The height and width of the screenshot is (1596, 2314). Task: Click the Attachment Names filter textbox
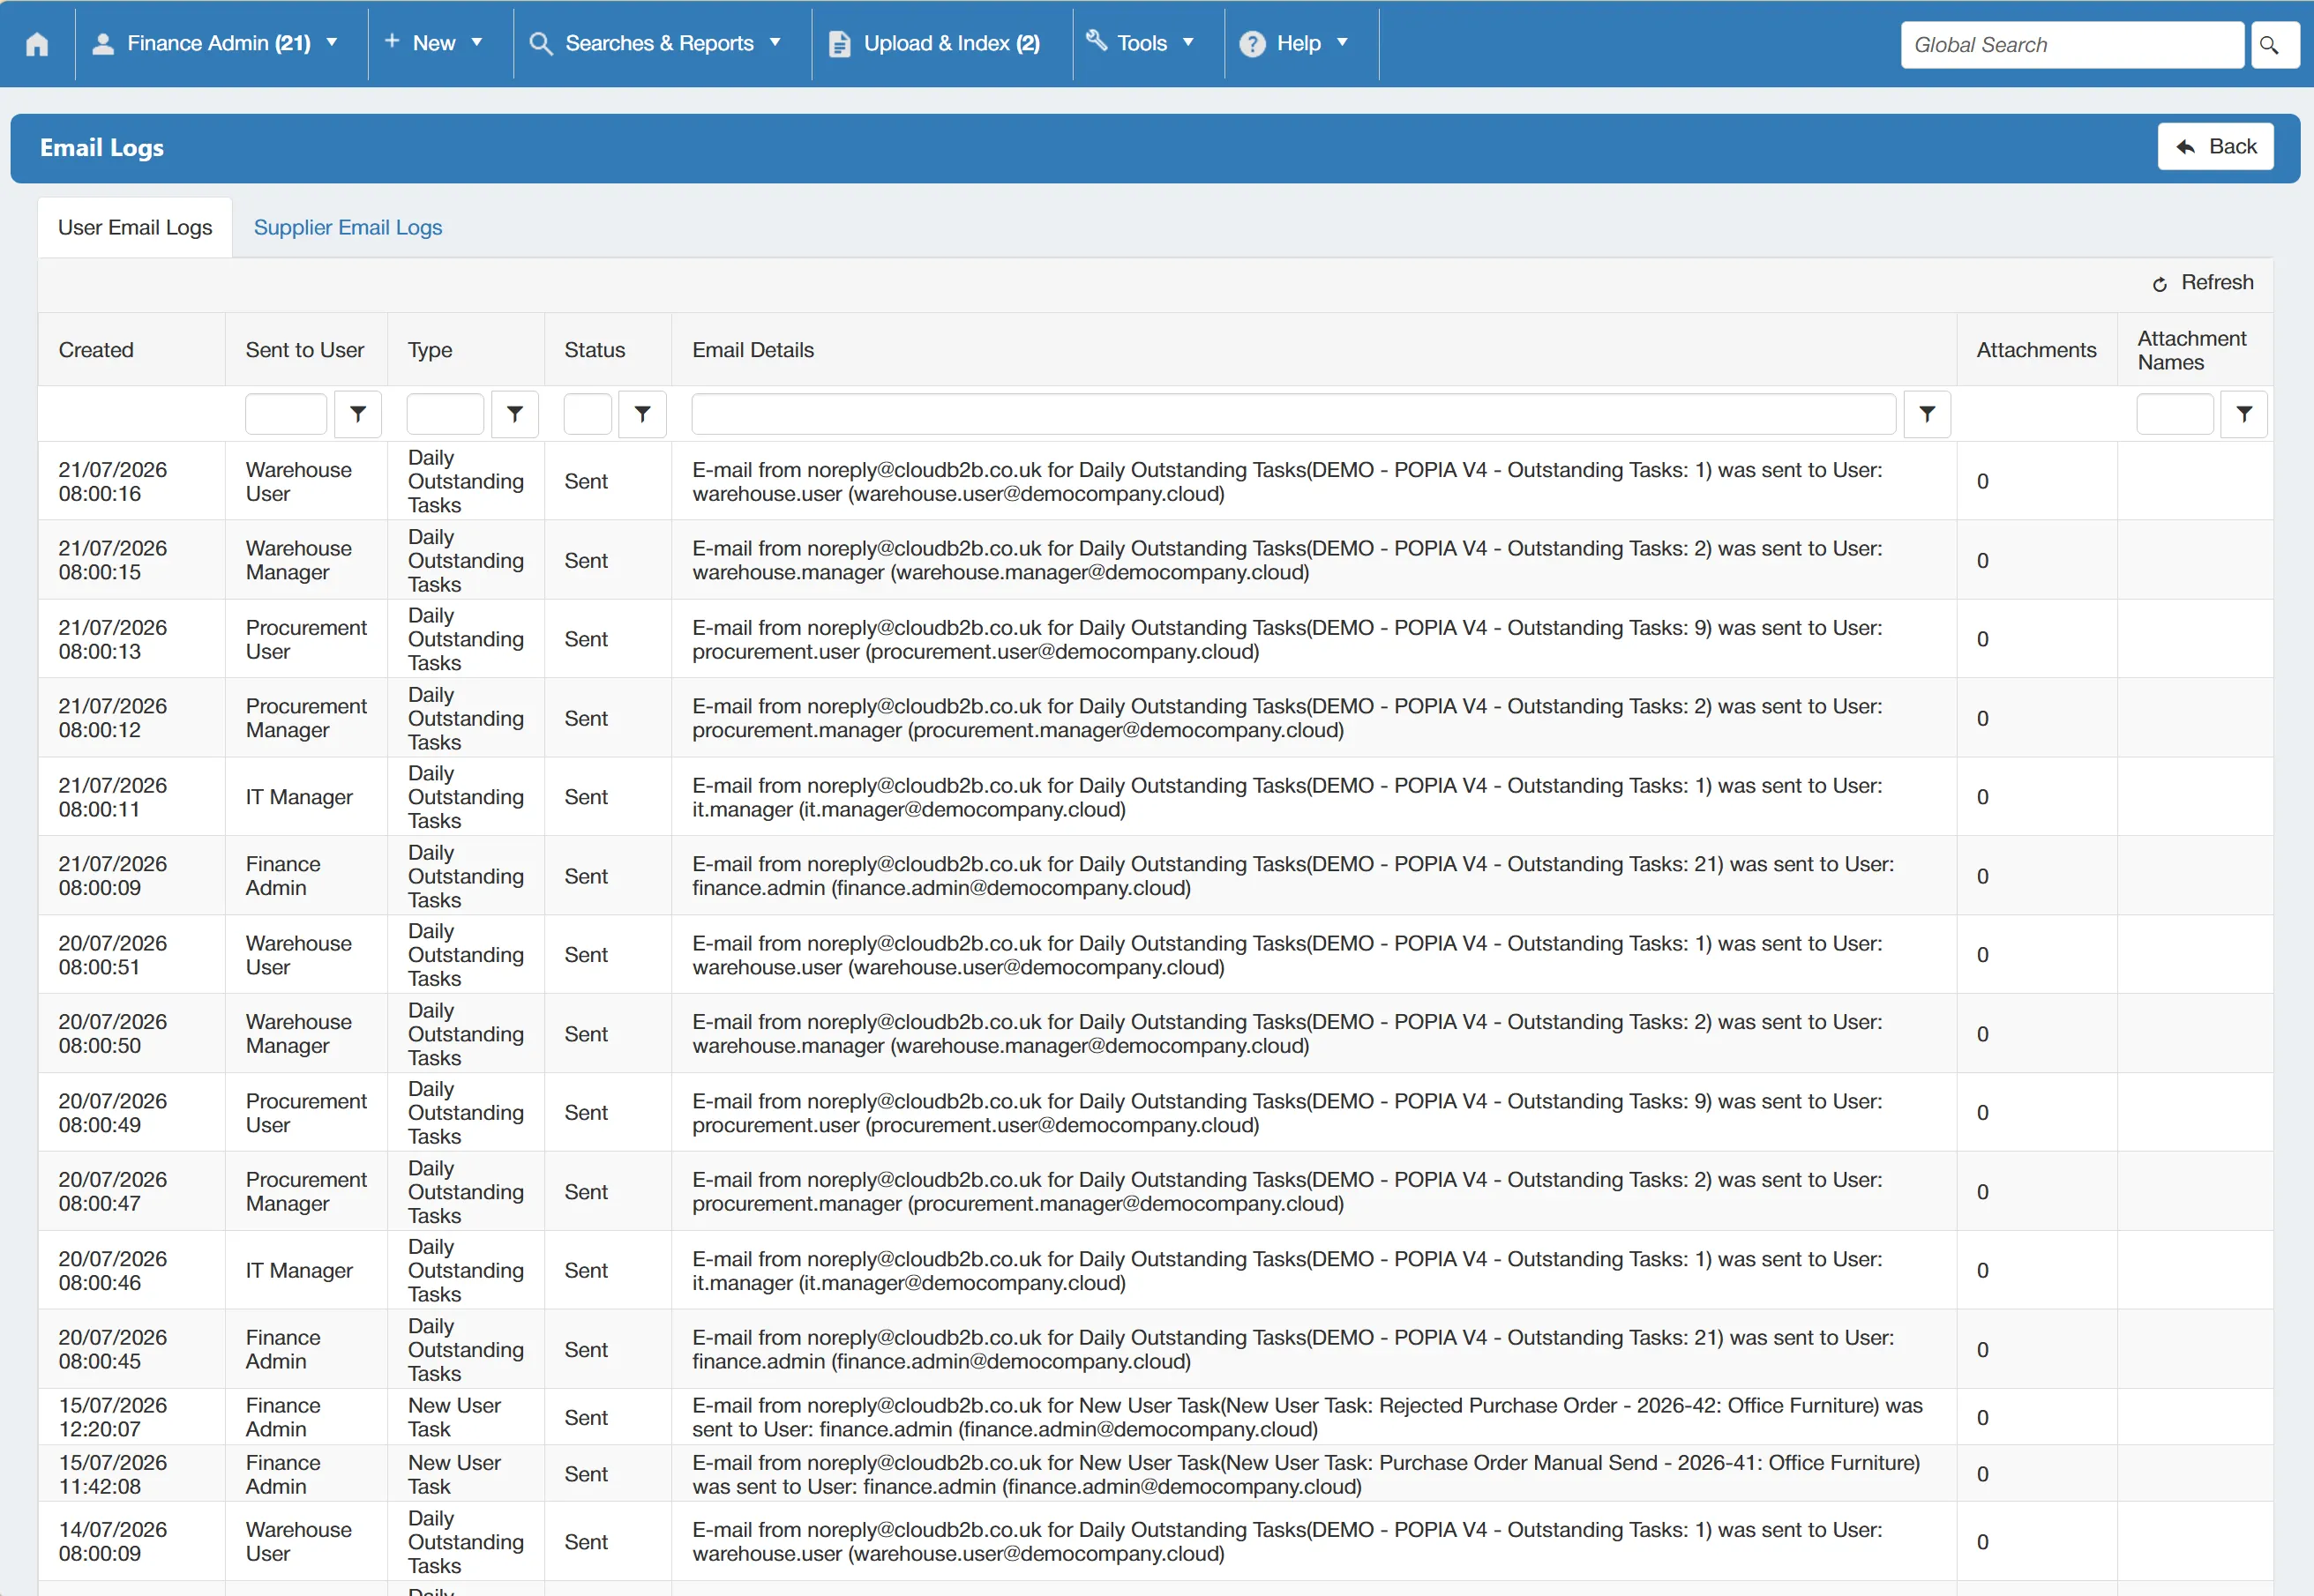pos(2175,414)
